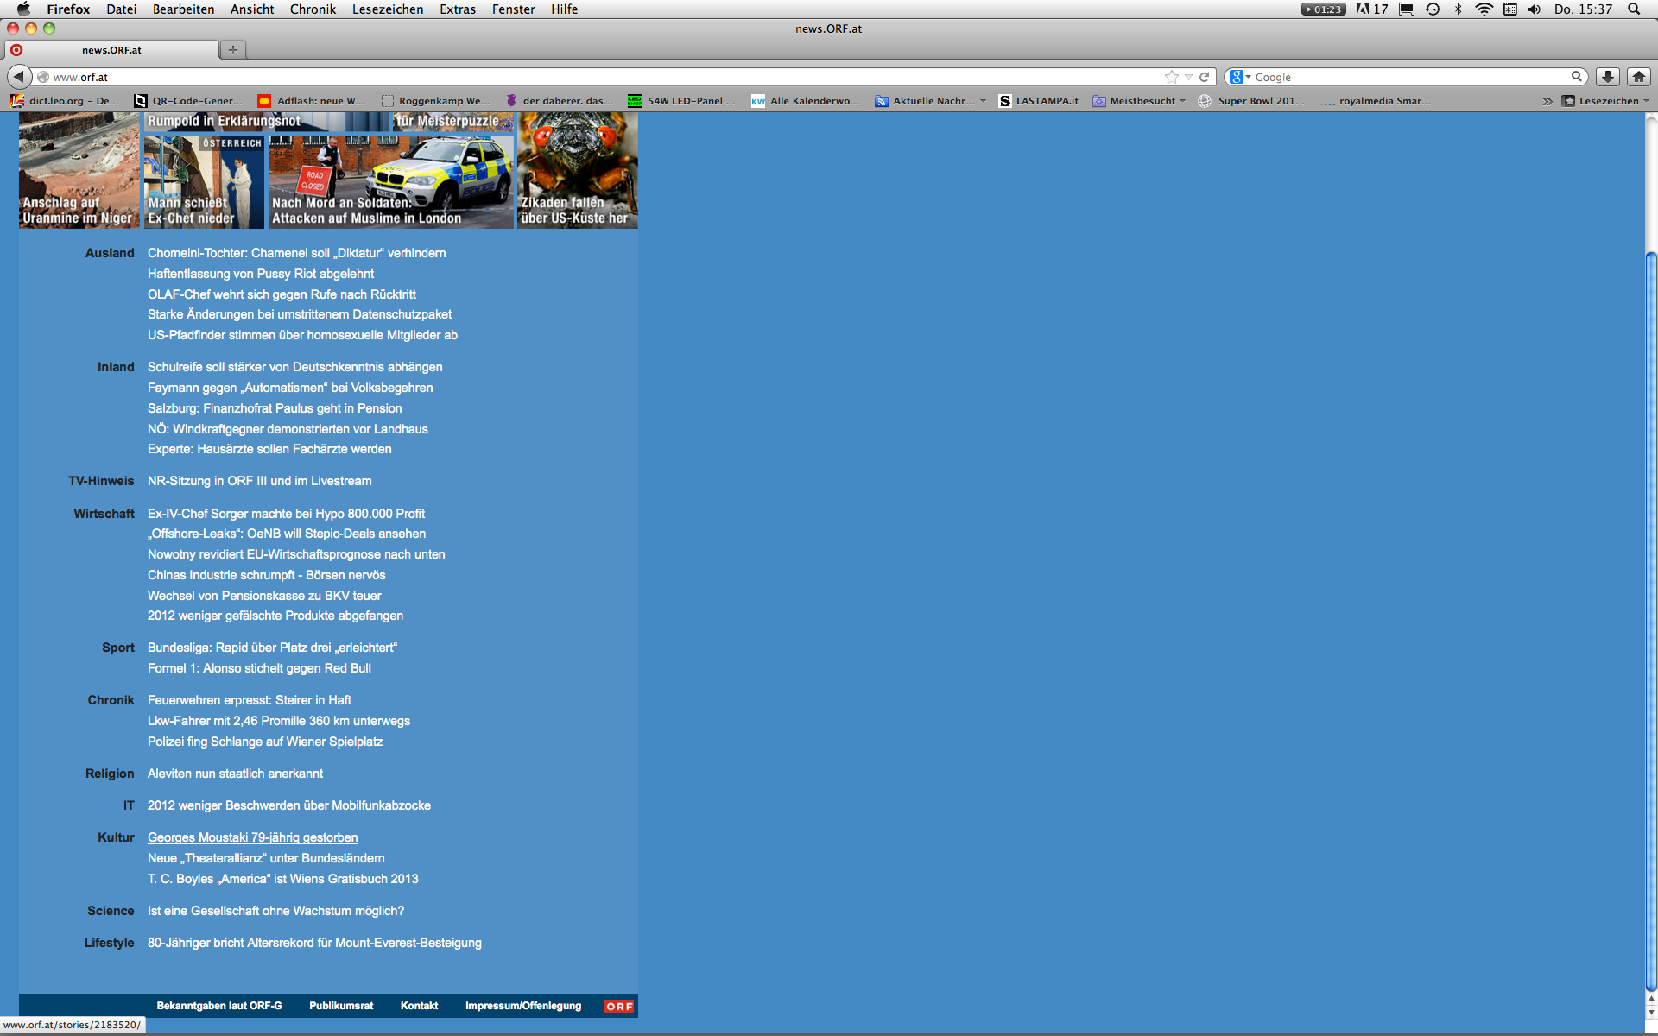Open the Adflash bookmark
The width and height of the screenshot is (1658, 1036).
point(312,101)
